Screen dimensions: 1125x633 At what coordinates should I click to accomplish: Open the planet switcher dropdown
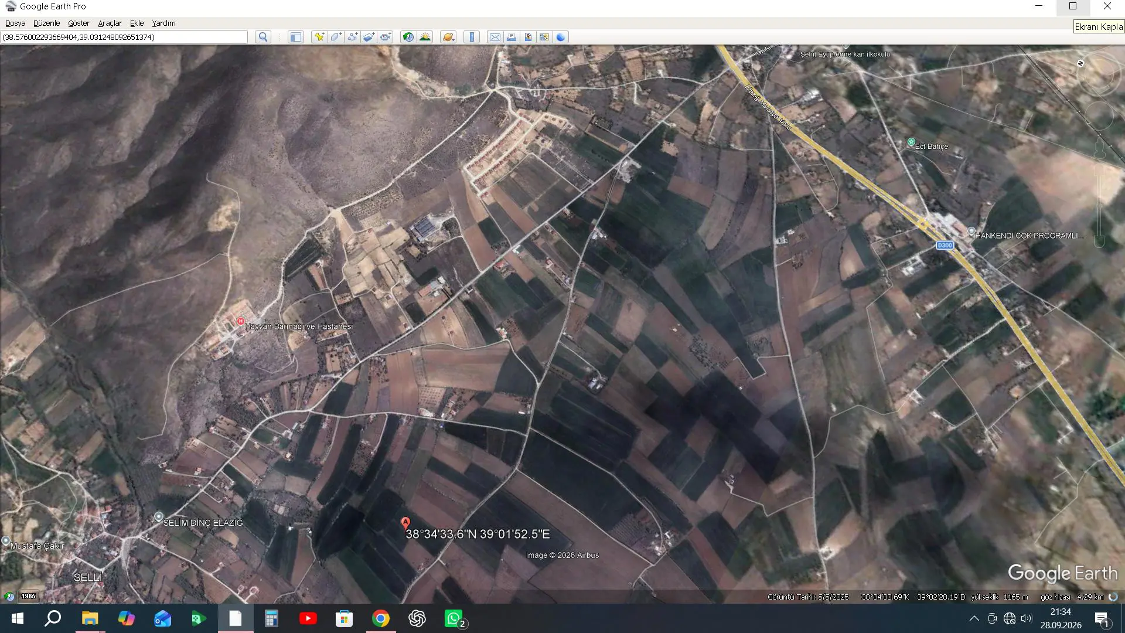[448, 37]
